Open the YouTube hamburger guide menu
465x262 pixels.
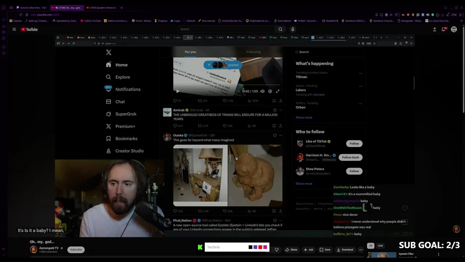[14, 29]
